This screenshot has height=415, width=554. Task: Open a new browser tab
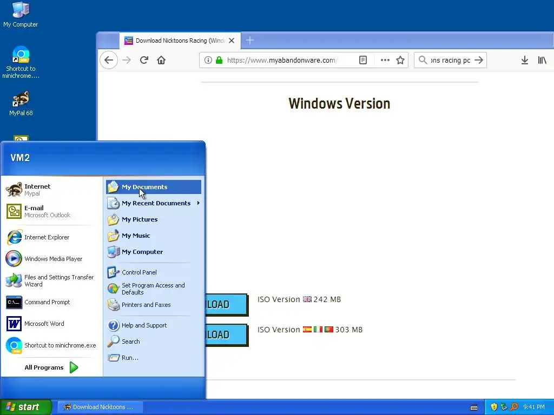pyautogui.click(x=250, y=40)
